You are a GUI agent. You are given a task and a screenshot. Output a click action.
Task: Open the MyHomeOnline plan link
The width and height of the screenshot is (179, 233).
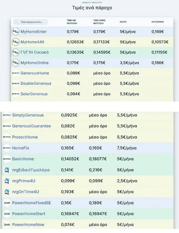[34, 63]
